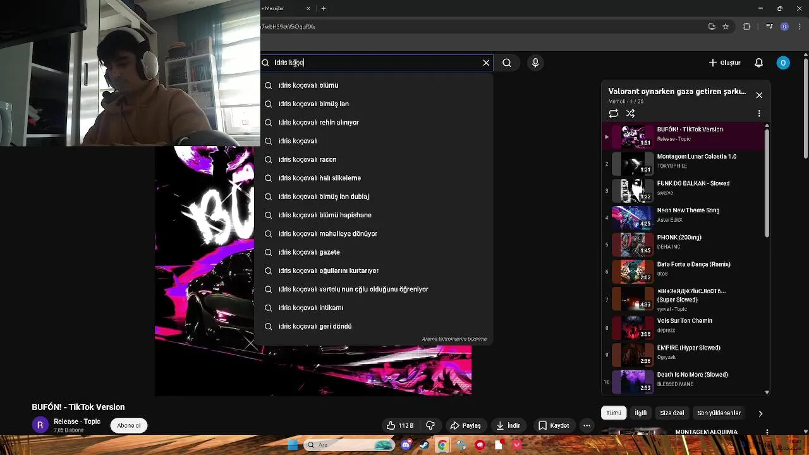Play 'PHONK (200mg)' playlist item
This screenshot has width=809, height=455.
pos(683,244)
